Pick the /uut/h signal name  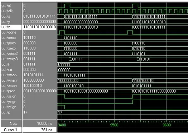point(5,64)
